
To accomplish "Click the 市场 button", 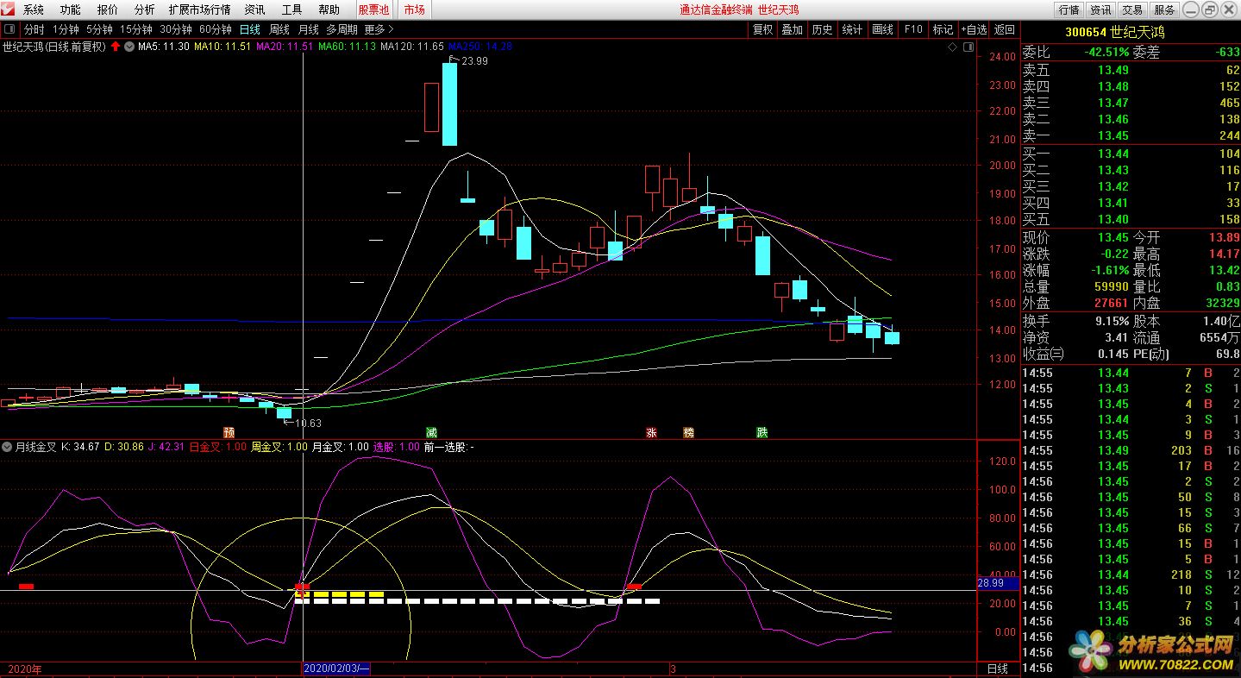I will point(414,9).
